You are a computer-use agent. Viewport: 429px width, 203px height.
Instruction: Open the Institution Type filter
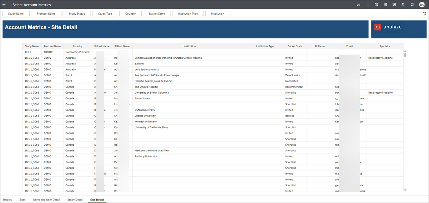click(x=188, y=14)
